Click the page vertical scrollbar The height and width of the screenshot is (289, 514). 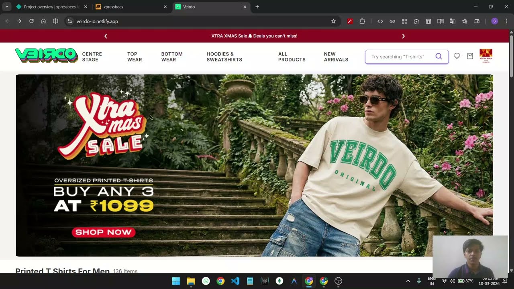coord(511,57)
